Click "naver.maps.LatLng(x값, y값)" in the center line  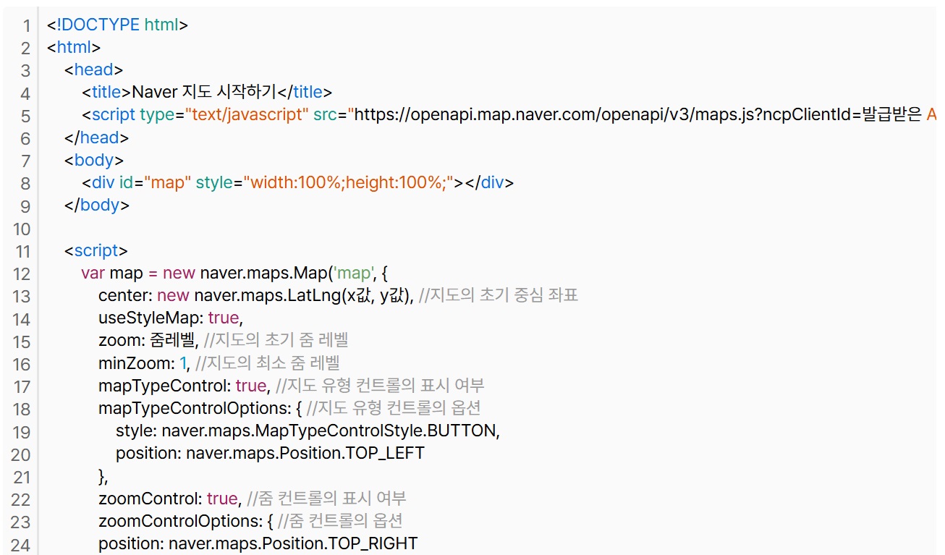point(304,295)
